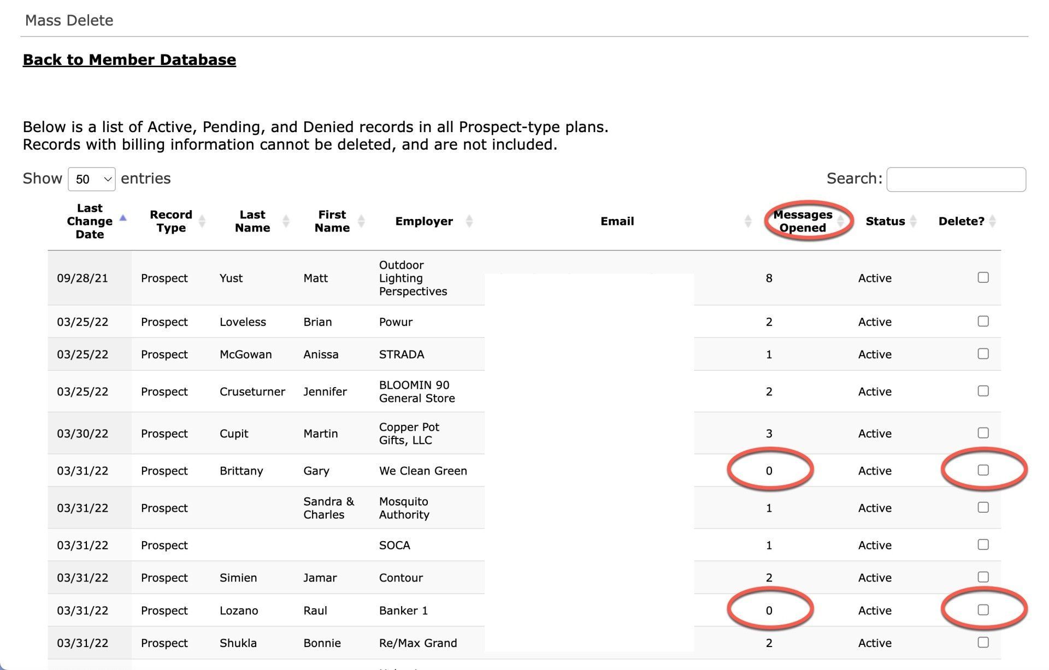Mark Anissa McGowan for deletion
The image size is (1049, 670).
click(x=983, y=353)
